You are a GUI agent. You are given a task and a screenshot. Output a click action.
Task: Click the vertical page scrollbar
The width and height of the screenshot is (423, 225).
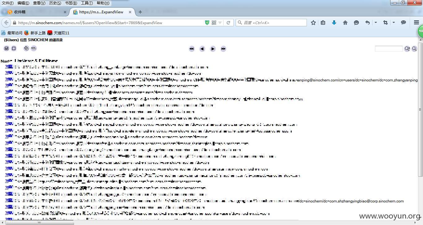pyautogui.click(x=420, y=109)
